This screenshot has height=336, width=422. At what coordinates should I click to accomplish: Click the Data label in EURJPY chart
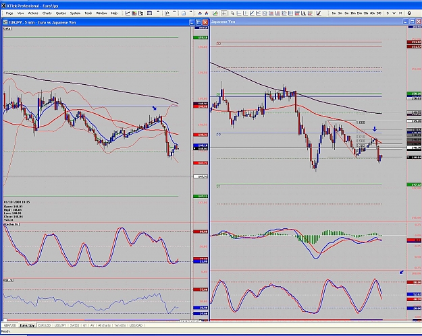(7, 28)
